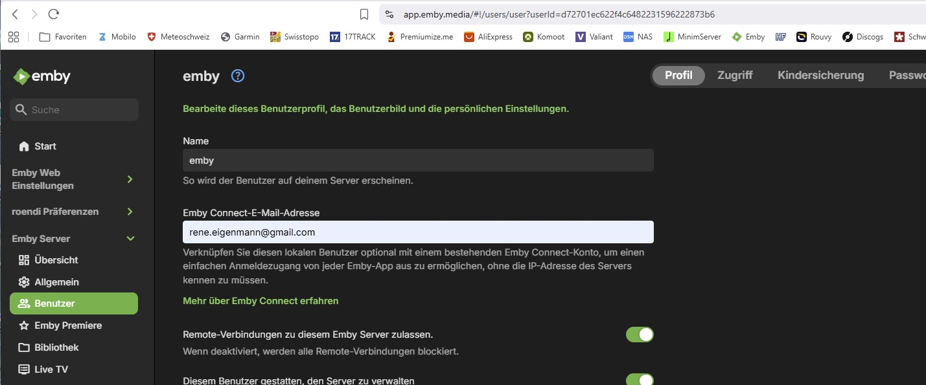The width and height of the screenshot is (926, 385).
Task: Switch to the Zugriff tab
Action: click(735, 76)
